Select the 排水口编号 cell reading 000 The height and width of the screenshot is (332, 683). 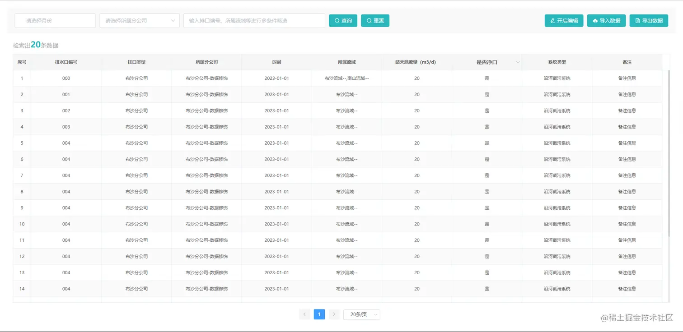[x=66, y=78]
